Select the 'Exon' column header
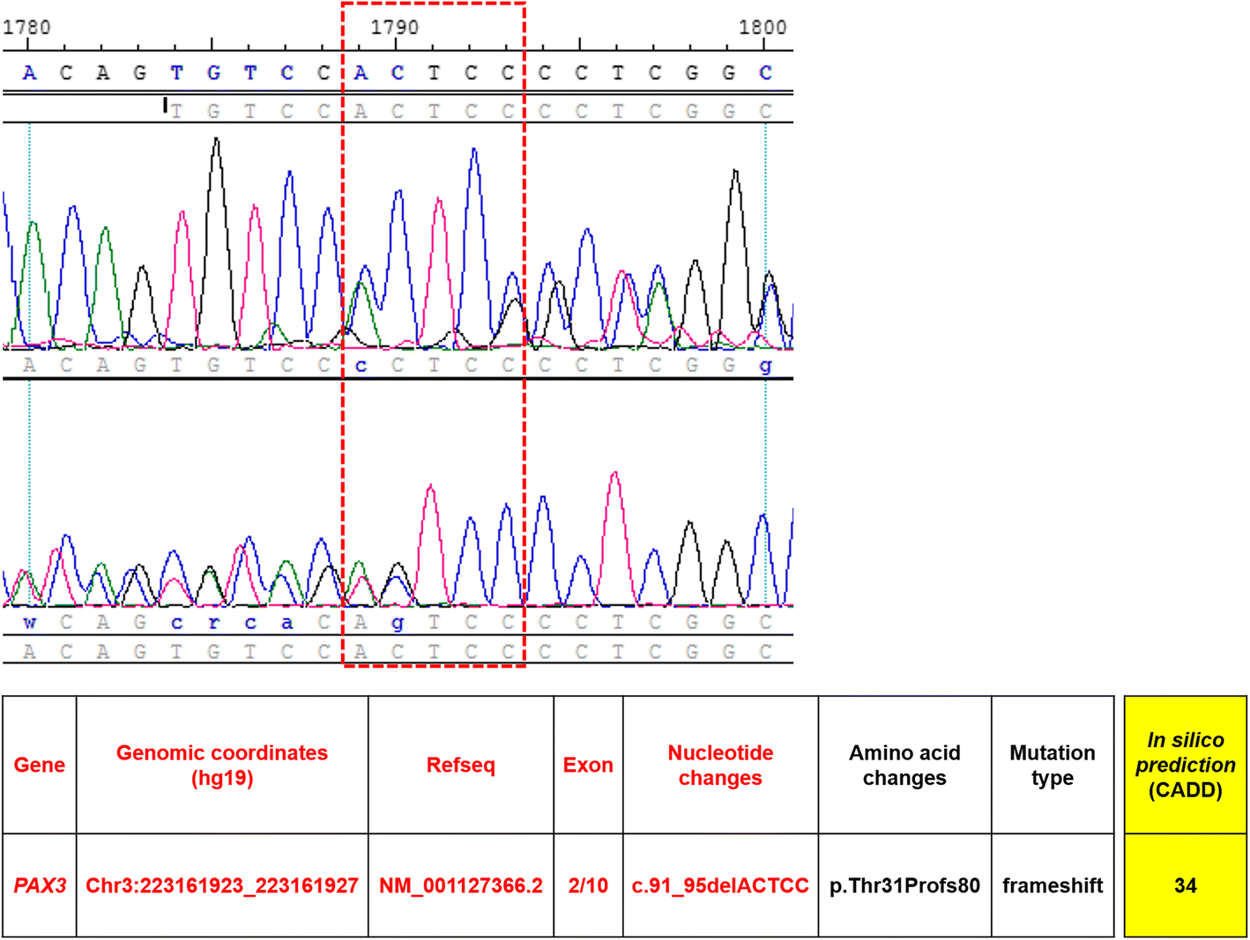This screenshot has width=1250, height=940. point(588,765)
